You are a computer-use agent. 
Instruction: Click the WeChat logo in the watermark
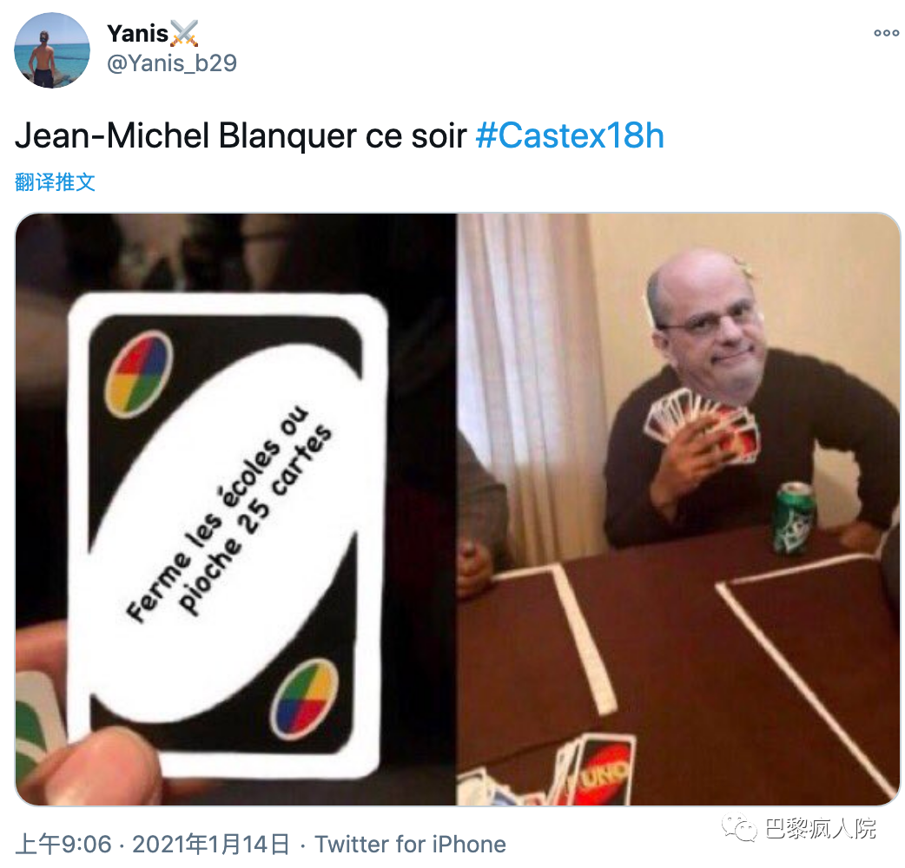[x=739, y=828]
